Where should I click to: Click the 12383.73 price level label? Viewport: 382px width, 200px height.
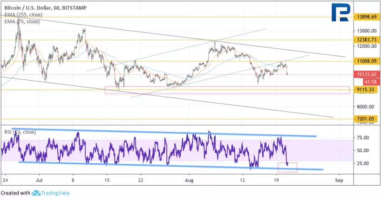(366, 40)
